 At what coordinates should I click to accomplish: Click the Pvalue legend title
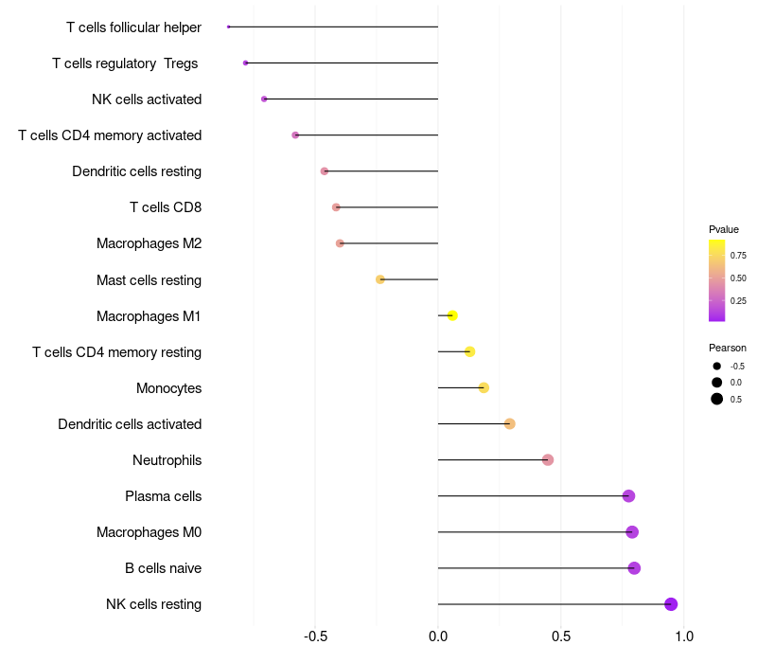[x=724, y=229]
